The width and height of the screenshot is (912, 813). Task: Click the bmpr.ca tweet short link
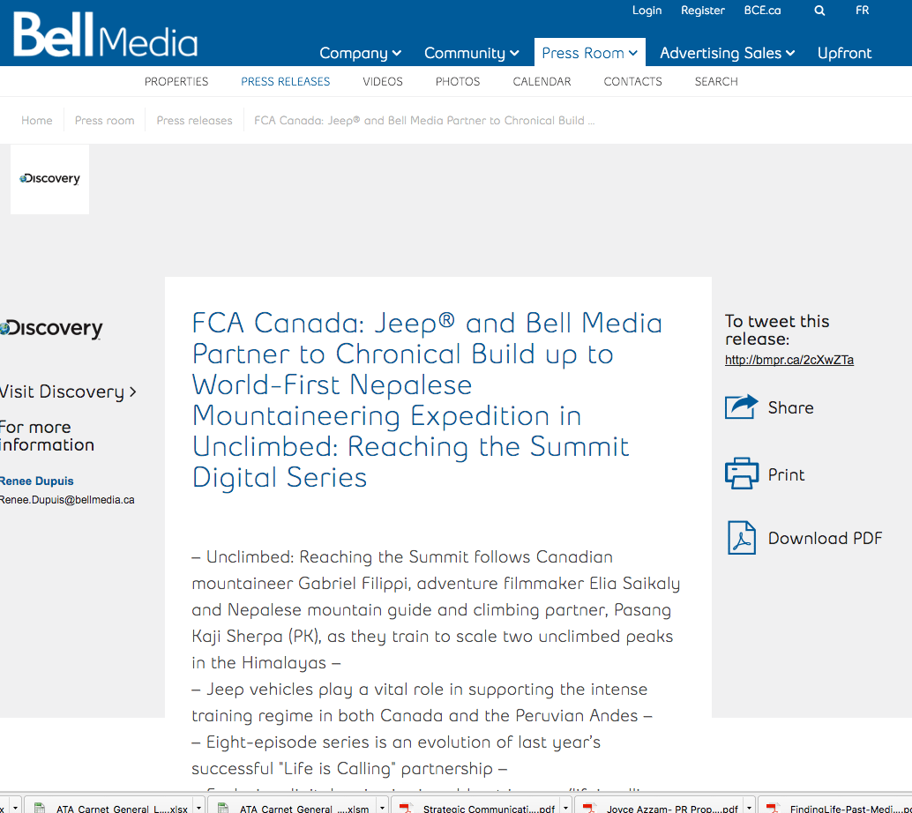[789, 360]
